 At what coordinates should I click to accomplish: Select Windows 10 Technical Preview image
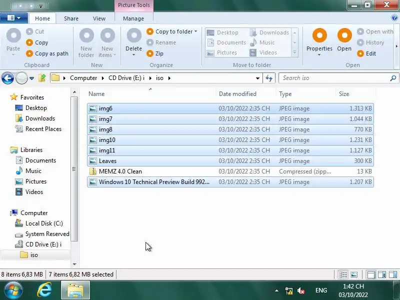click(x=230, y=182)
